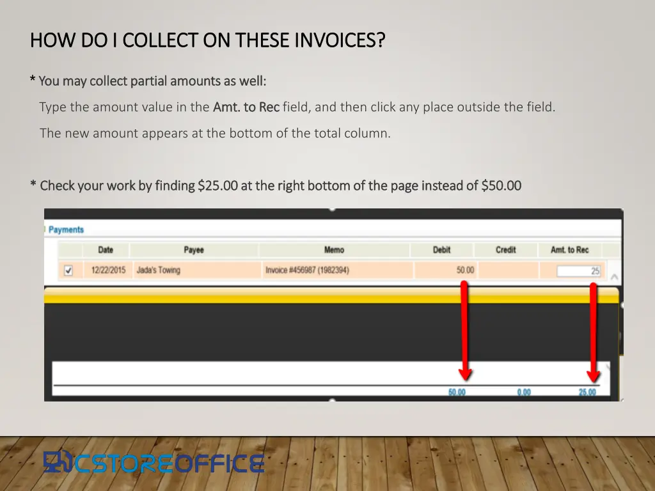Click the CStoreOffice logo
Viewport: 655px width, 491px height.
pos(154,463)
